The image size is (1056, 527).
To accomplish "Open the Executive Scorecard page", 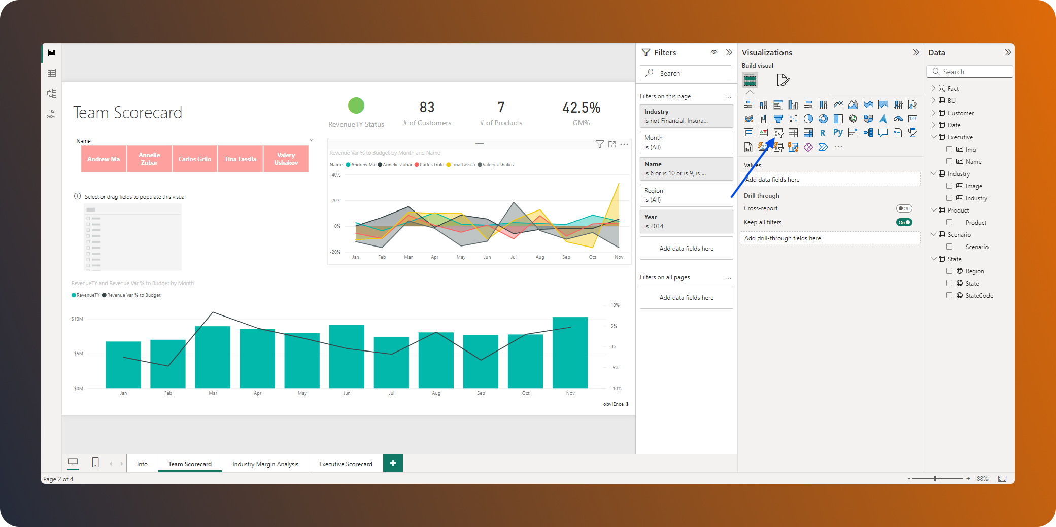I will tap(345, 463).
